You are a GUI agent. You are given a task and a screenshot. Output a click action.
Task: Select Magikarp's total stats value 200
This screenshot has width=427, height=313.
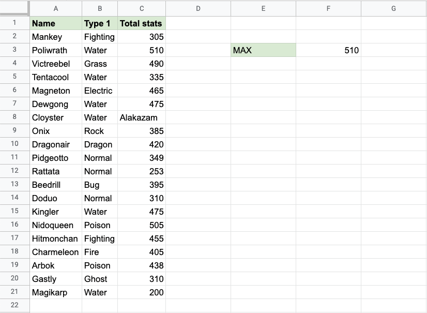(142, 292)
